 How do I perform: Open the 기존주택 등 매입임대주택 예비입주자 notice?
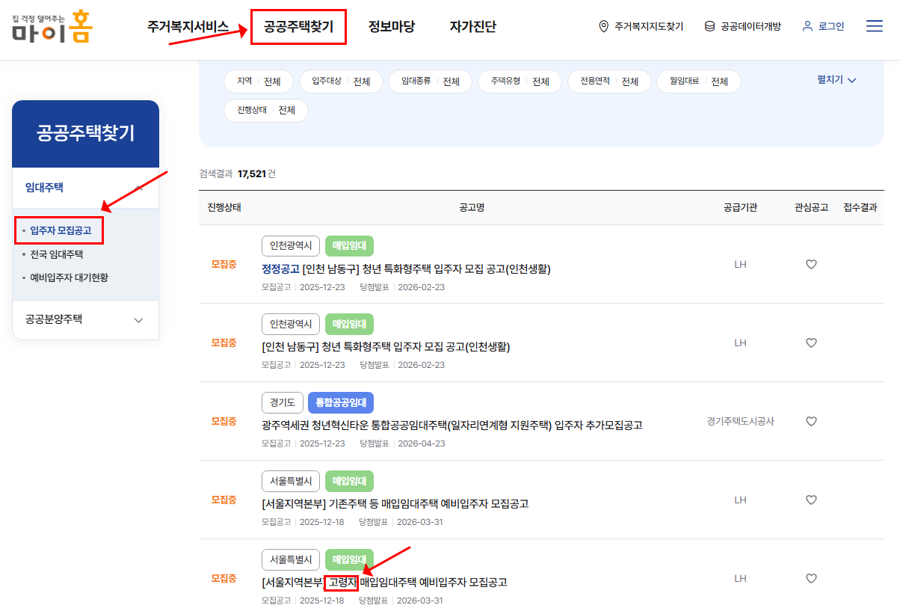(x=395, y=504)
